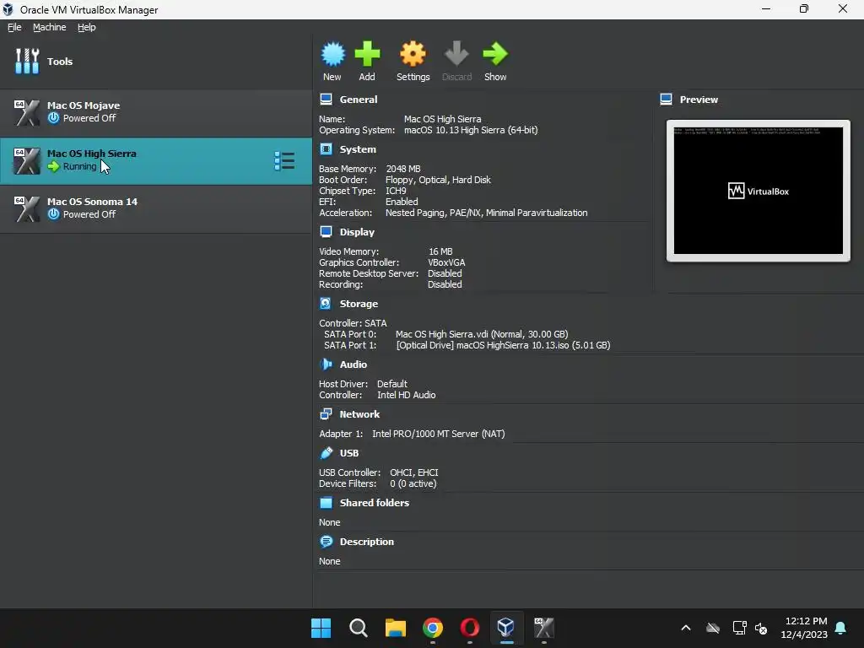Viewport: 864px width, 648px height.
Task: Open Opera browser from taskbar
Action: pyautogui.click(x=469, y=628)
